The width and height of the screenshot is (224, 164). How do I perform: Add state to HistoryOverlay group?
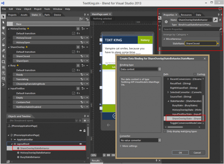[83, 29]
